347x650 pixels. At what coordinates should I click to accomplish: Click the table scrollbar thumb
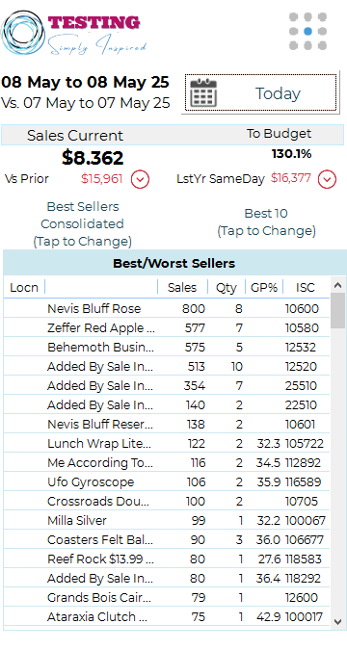338,310
